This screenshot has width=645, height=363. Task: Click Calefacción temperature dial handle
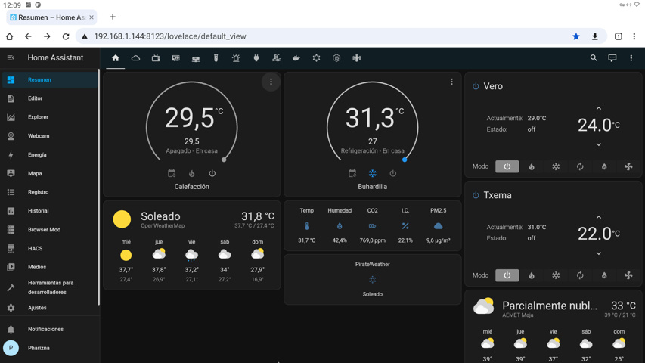pos(224,160)
